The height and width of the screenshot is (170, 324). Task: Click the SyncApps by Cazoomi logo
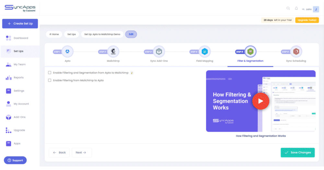point(20,8)
